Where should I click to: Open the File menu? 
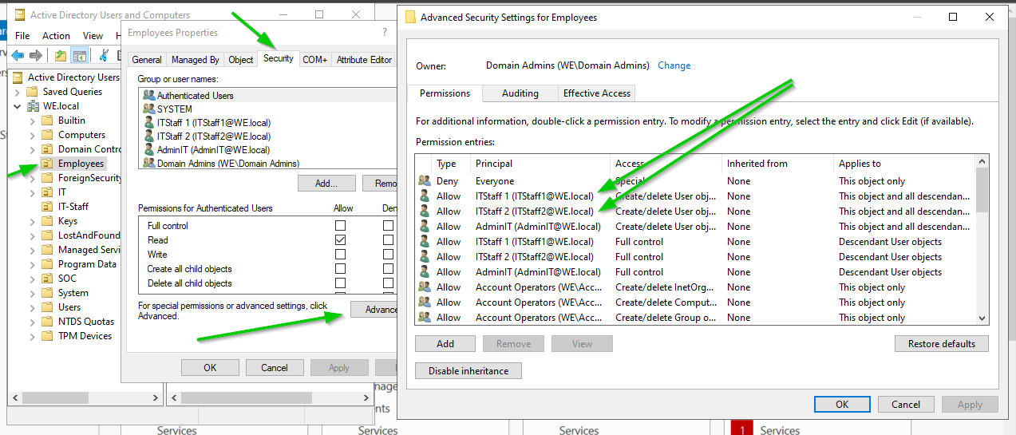22,36
